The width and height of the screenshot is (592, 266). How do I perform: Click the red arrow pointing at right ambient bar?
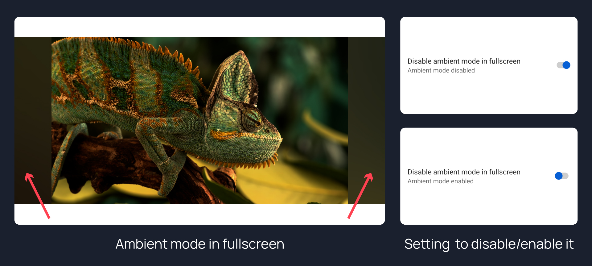pyautogui.click(x=360, y=196)
